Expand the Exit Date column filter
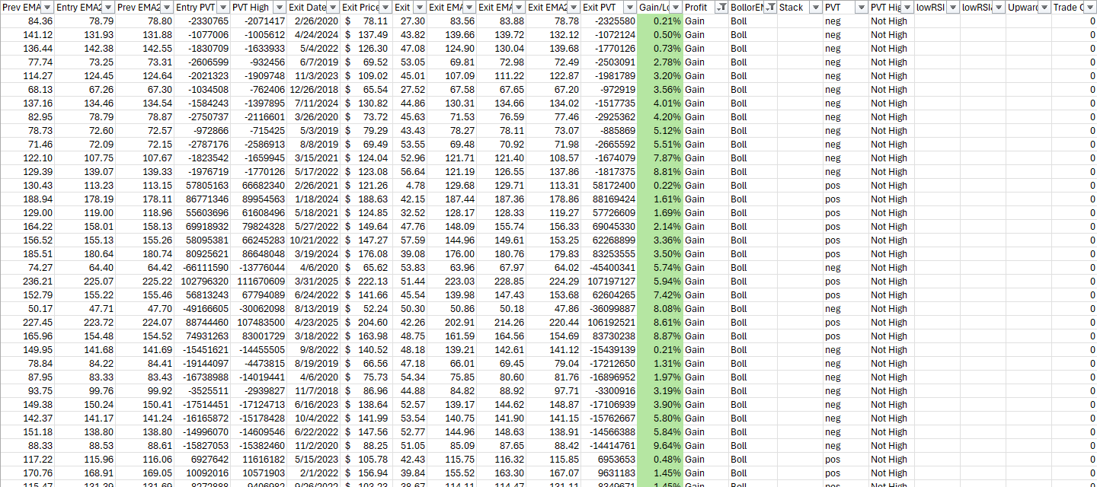The height and width of the screenshot is (487, 1097). (333, 7)
